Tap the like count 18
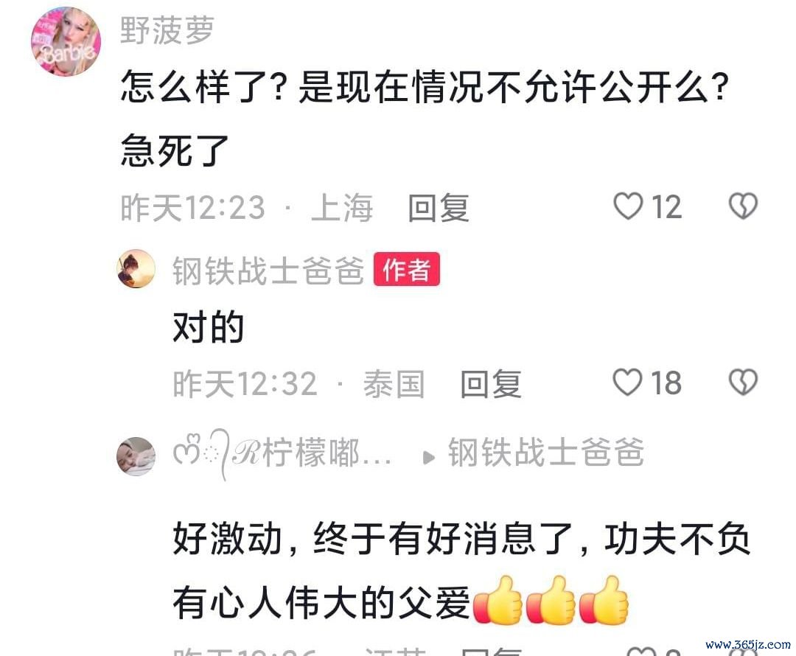This screenshot has width=796, height=656. [666, 383]
